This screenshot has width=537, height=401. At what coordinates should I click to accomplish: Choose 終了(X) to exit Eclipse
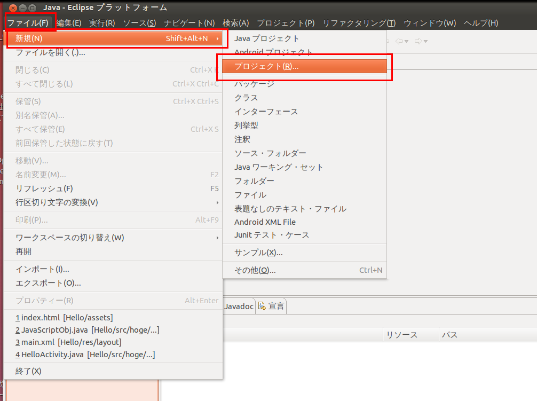tap(113, 371)
